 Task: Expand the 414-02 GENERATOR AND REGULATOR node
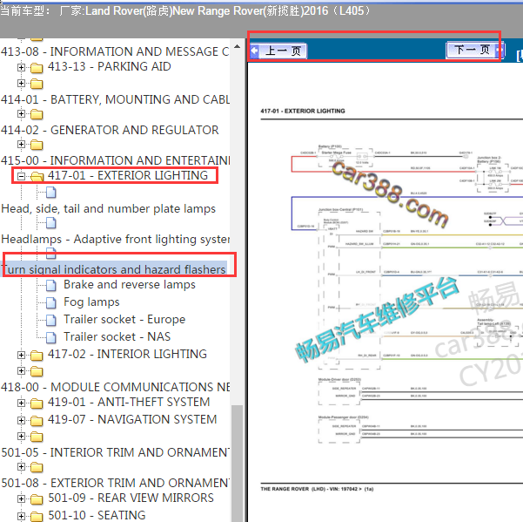pyautogui.click(x=21, y=114)
